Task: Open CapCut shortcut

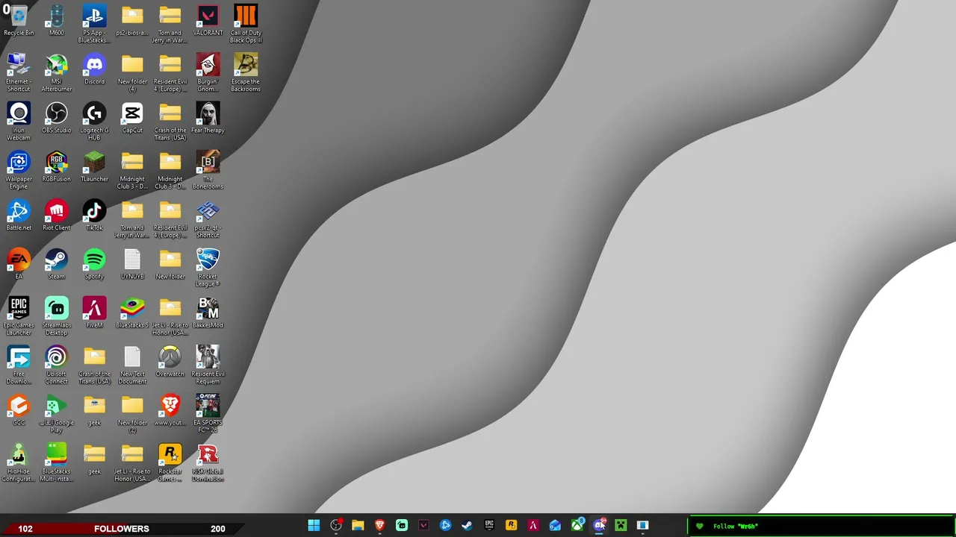Action: [x=132, y=119]
